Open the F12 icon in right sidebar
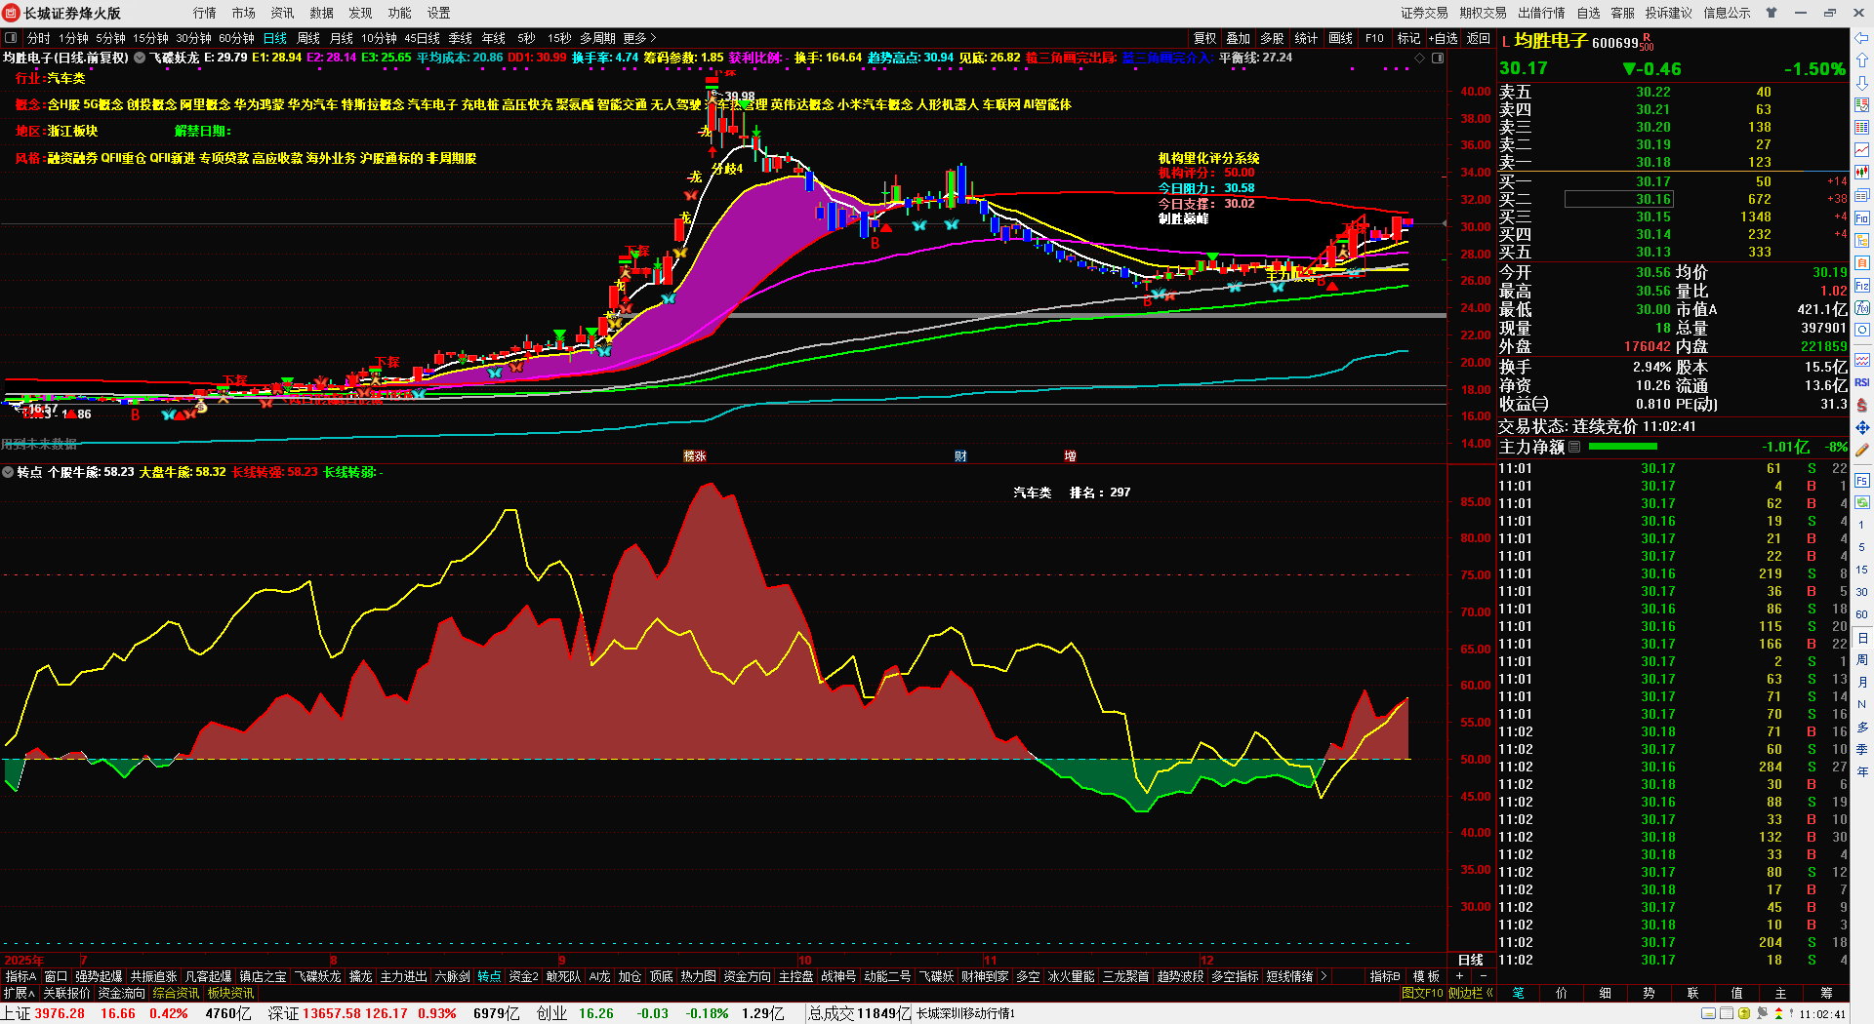This screenshot has height=1024, width=1874. coord(1862,286)
